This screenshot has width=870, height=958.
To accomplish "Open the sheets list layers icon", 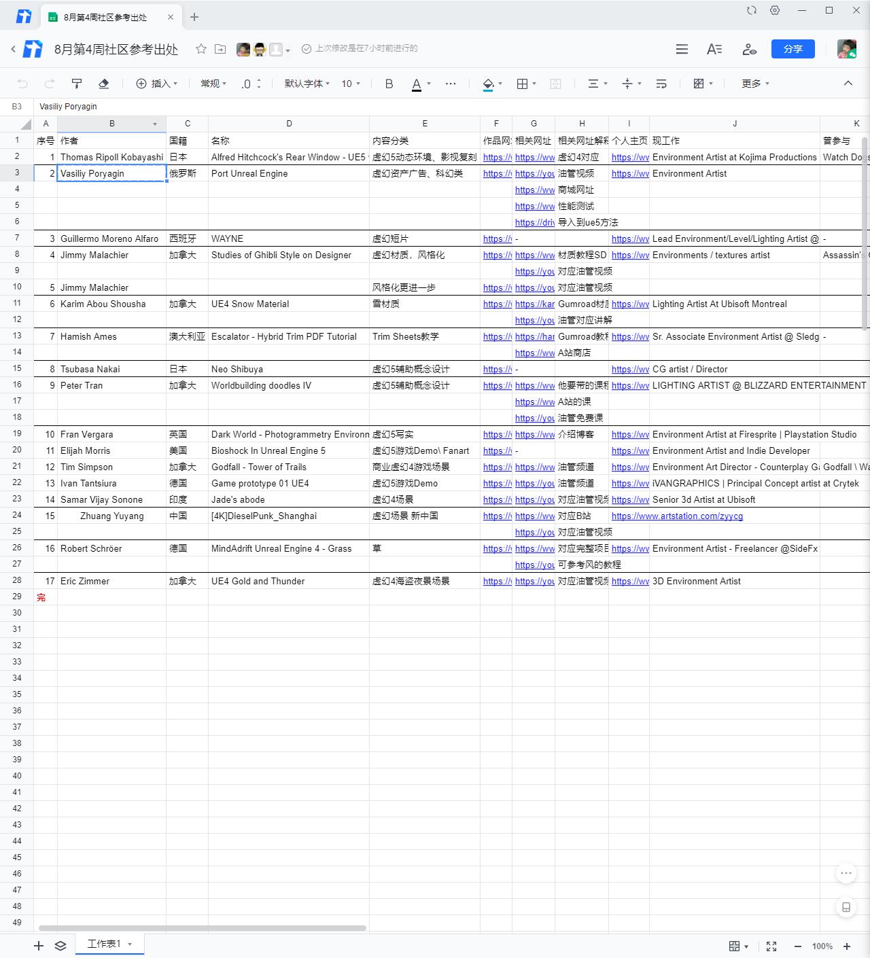I will (60, 946).
